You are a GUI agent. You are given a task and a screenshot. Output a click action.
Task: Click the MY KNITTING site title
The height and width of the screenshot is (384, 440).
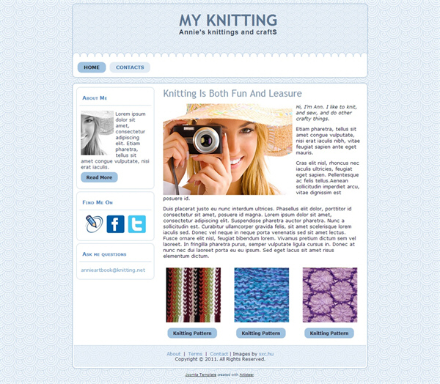coord(228,21)
